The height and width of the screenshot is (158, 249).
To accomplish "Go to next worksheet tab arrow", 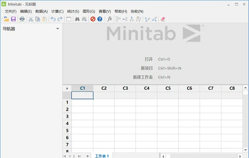I will pos(74,156).
